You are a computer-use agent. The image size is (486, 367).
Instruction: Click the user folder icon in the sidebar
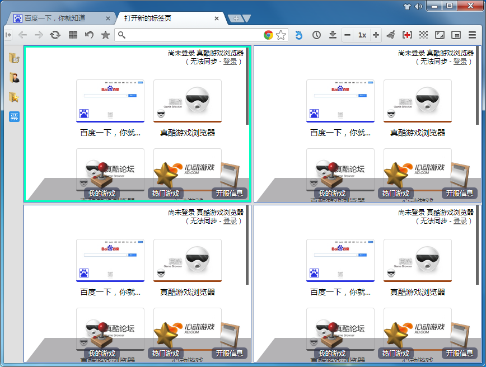tap(14, 77)
